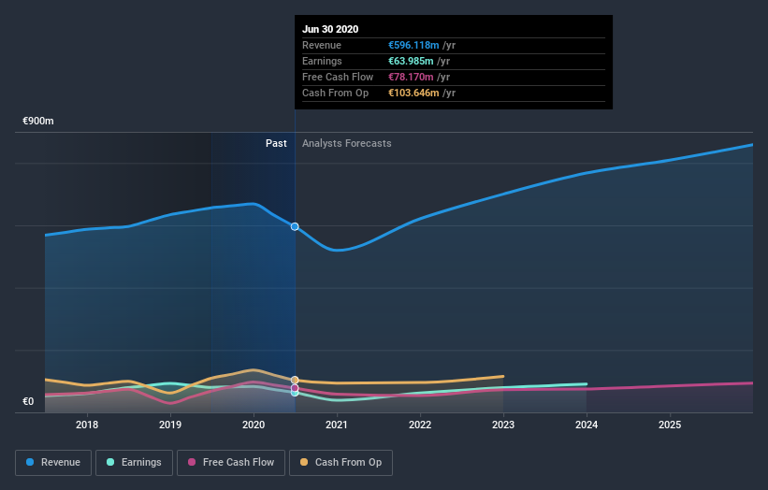Click the teal Earnings legend dot
Image resolution: width=768 pixels, height=490 pixels.
(x=110, y=462)
